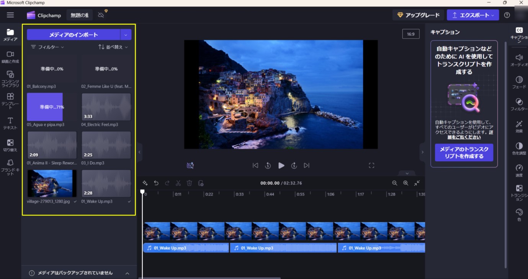Open the オーディオ speaker panel

[519, 60]
